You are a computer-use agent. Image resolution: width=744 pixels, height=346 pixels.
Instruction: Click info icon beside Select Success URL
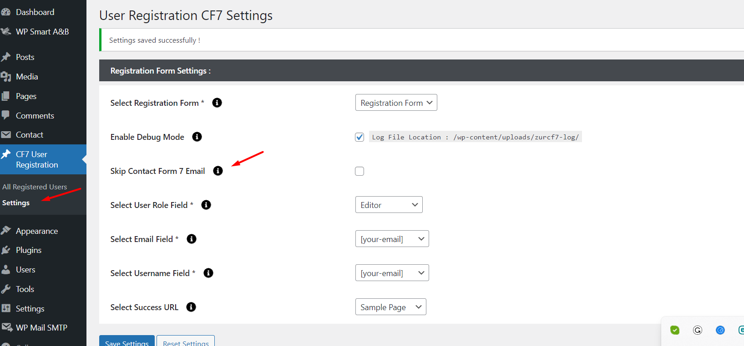coord(191,307)
